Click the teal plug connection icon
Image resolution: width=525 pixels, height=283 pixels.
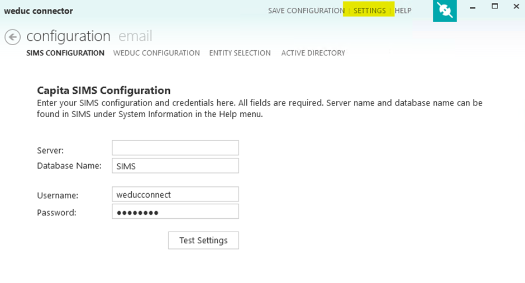(x=445, y=11)
